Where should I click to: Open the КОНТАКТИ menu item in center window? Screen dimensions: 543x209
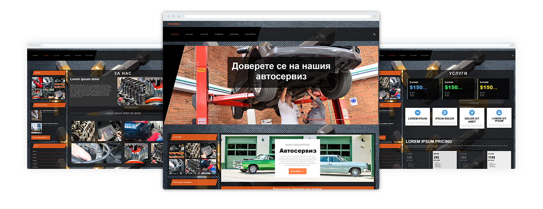[250, 34]
